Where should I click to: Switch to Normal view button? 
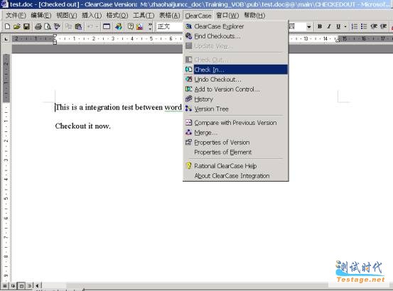[5, 285]
